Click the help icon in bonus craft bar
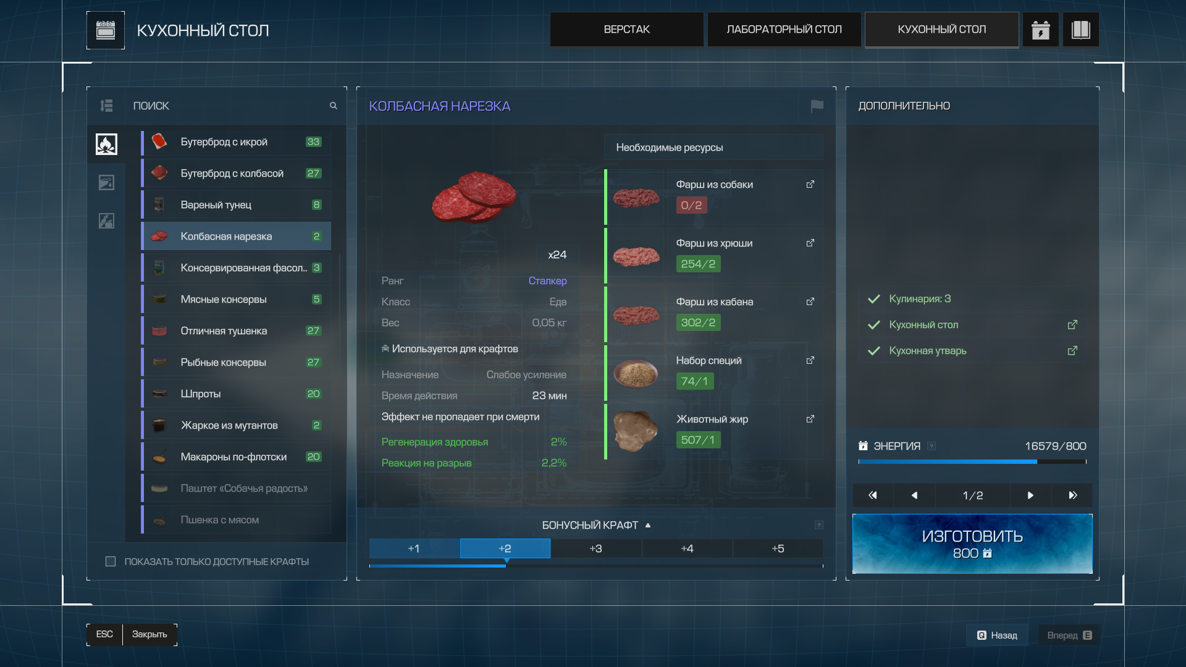The height and width of the screenshot is (667, 1186). click(818, 525)
